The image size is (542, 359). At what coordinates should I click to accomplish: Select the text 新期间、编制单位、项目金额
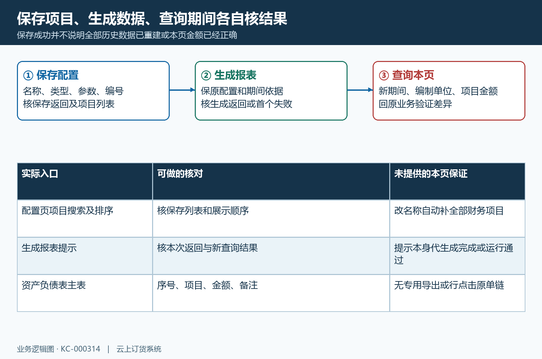[x=438, y=91]
